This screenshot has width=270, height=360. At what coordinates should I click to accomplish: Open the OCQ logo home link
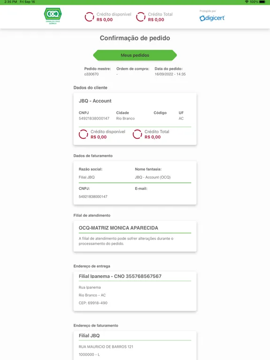[53, 16]
